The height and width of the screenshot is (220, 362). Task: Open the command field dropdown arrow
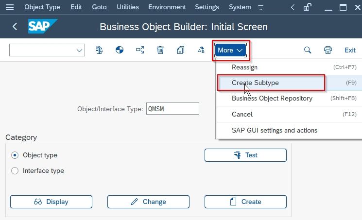tap(79, 51)
